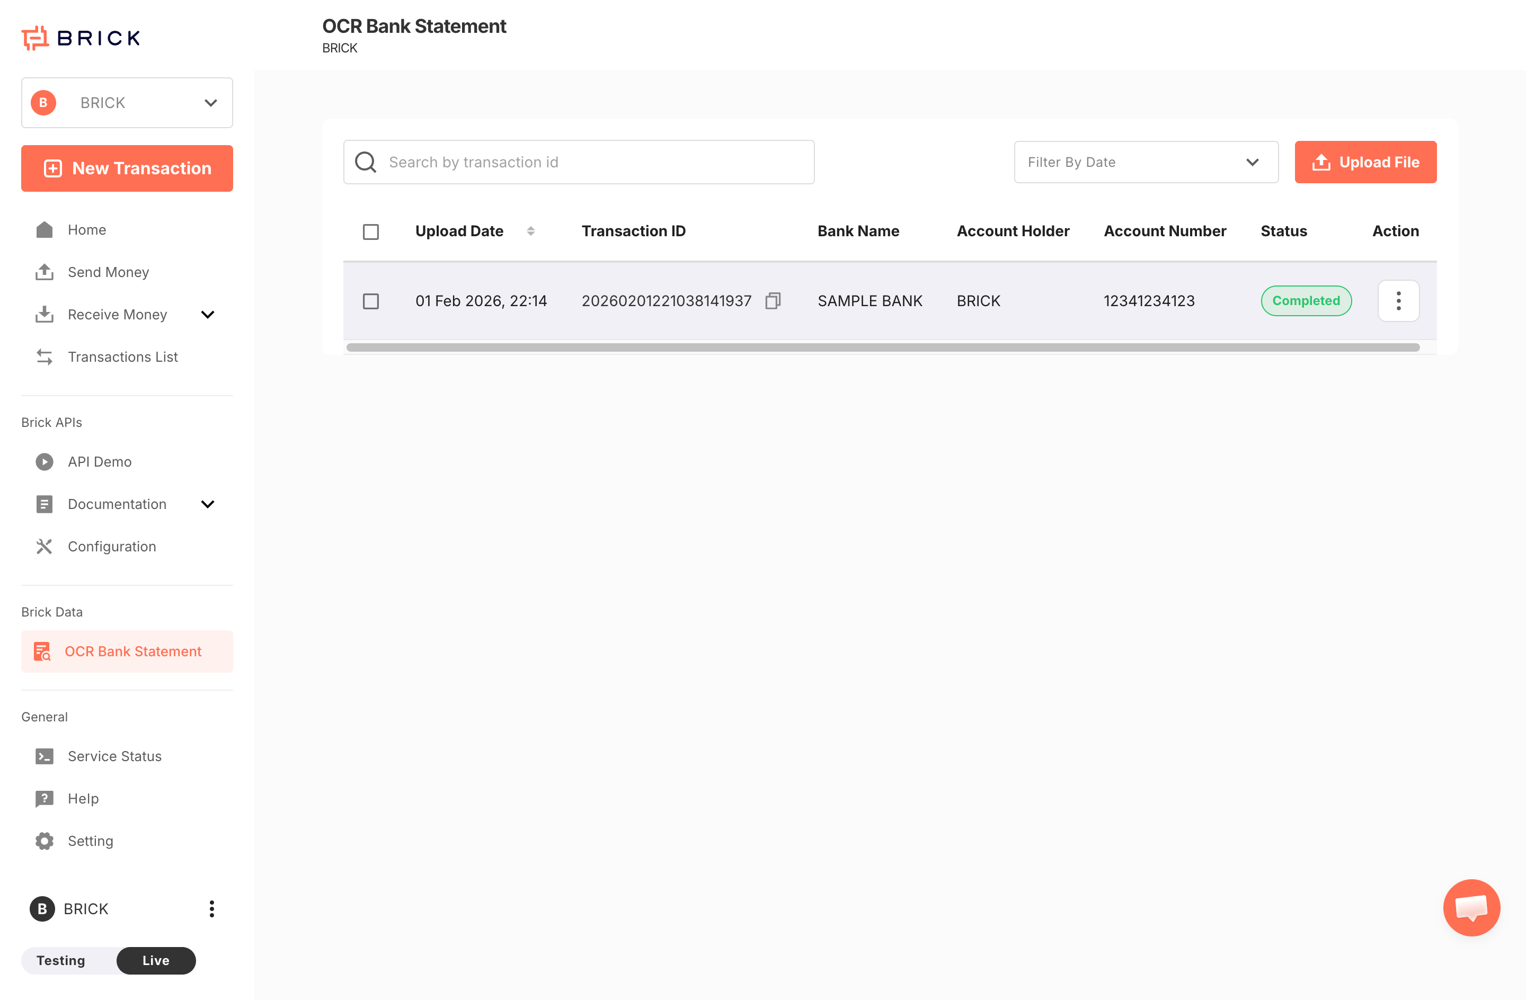Click the Upload Date sort arrows

point(530,231)
